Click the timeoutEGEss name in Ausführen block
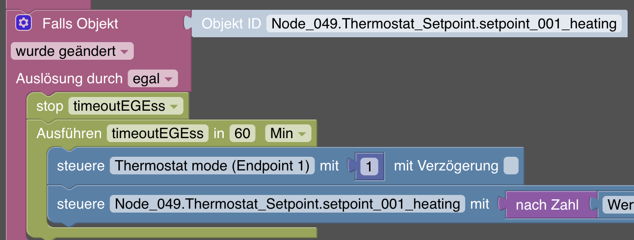The width and height of the screenshot is (634, 240). [158, 134]
